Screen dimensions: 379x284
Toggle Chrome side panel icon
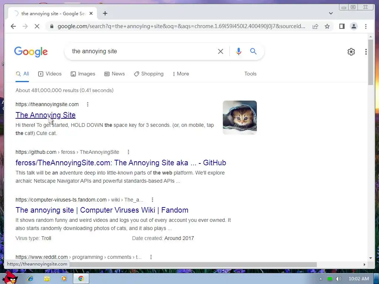coord(342,26)
